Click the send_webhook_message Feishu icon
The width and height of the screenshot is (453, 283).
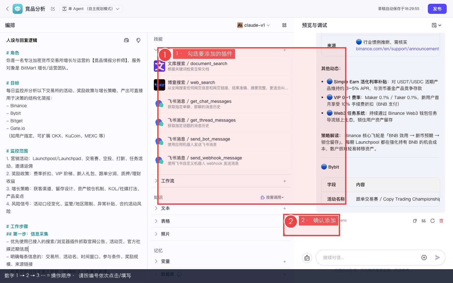click(x=159, y=160)
